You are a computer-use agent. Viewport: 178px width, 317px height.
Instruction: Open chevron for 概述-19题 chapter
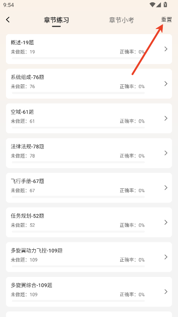tap(166, 49)
